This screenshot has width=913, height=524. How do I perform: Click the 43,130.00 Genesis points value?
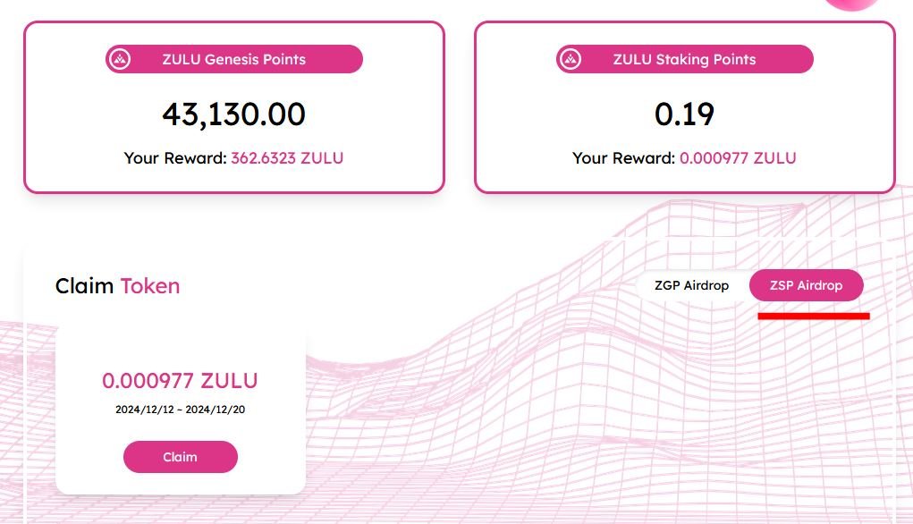(x=233, y=114)
